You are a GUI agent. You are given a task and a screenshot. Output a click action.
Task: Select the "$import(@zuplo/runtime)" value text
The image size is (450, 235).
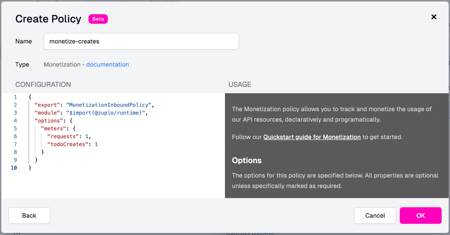(108, 113)
